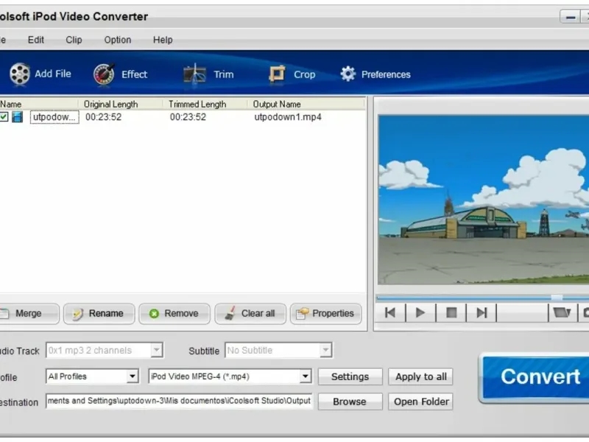Select the Trim tool icon

(194, 74)
